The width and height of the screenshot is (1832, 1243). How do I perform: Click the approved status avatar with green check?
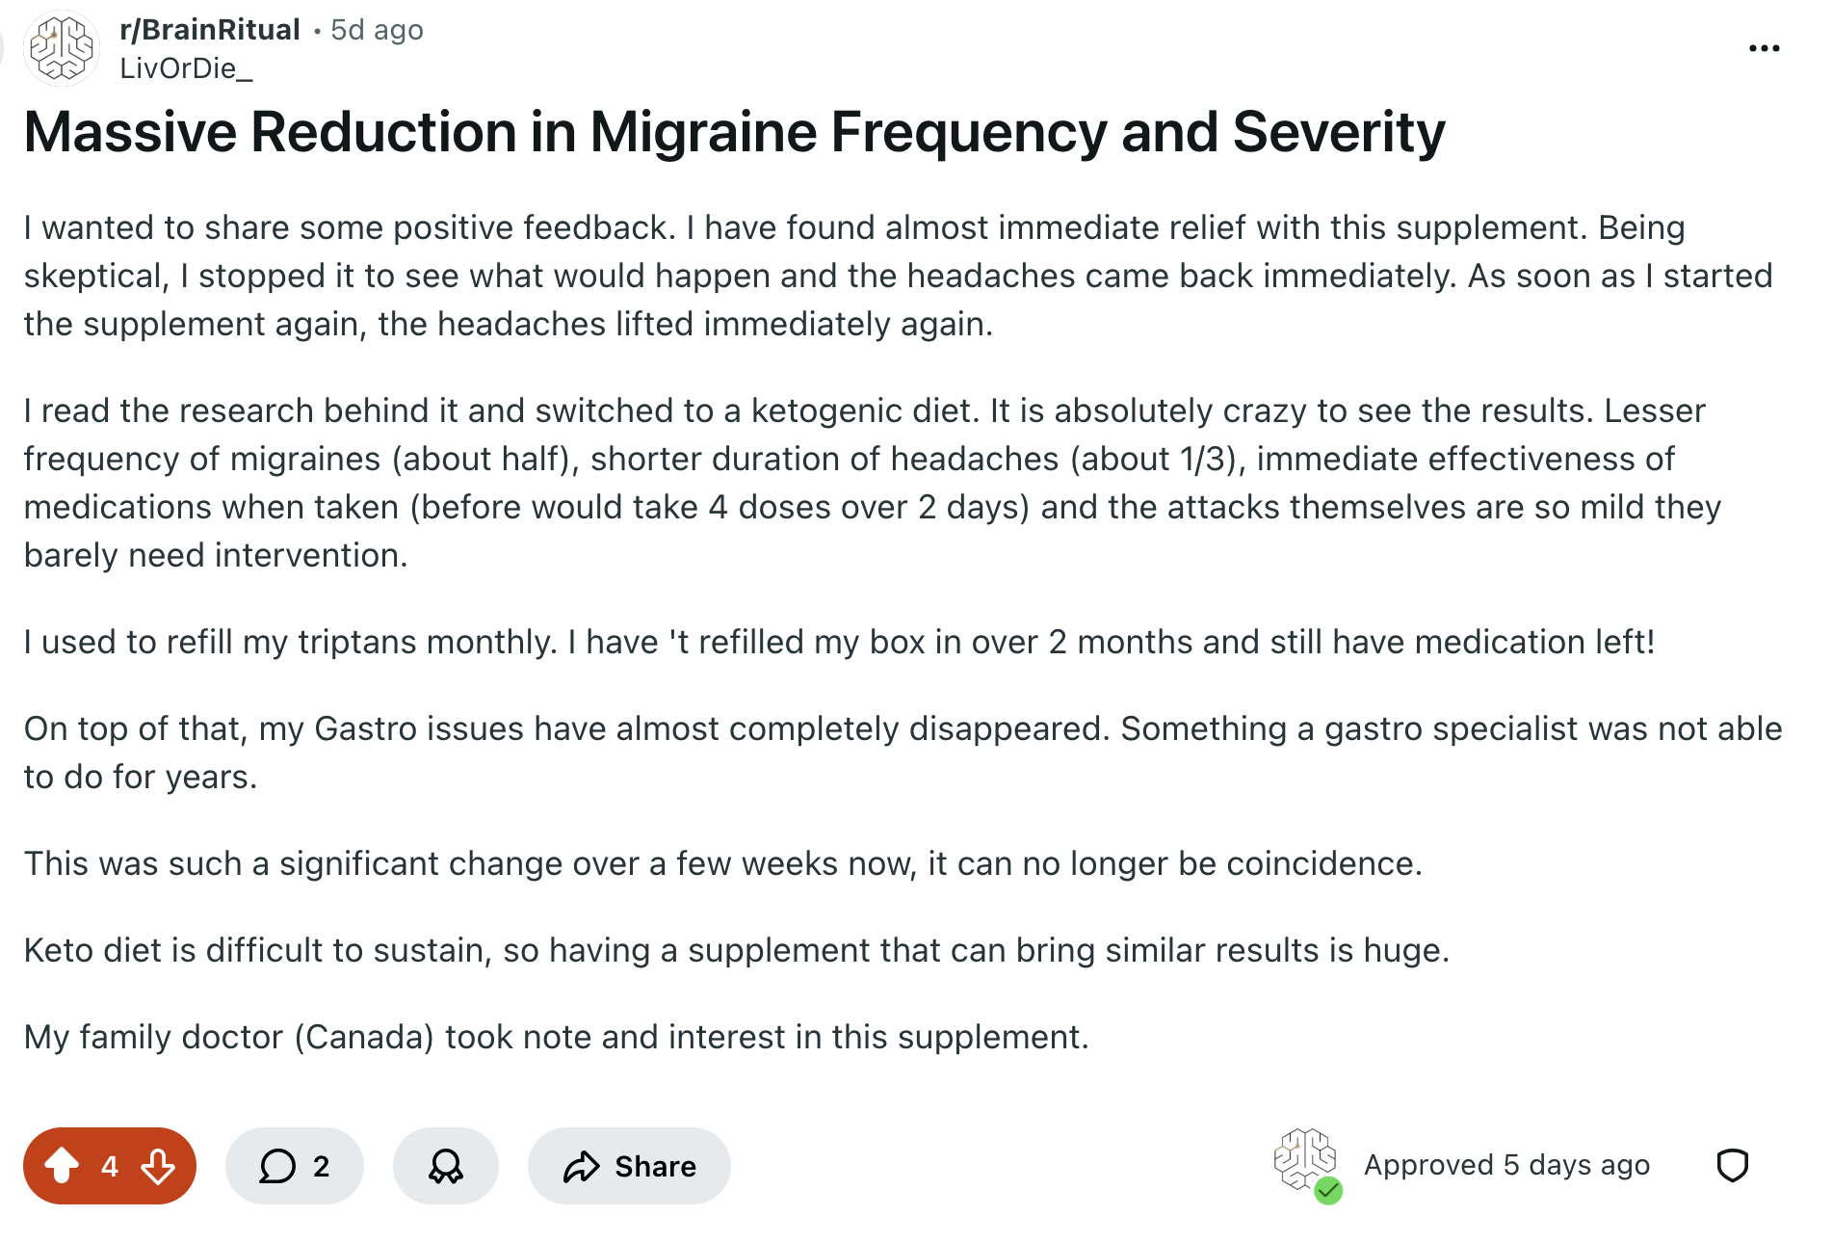(x=1306, y=1164)
